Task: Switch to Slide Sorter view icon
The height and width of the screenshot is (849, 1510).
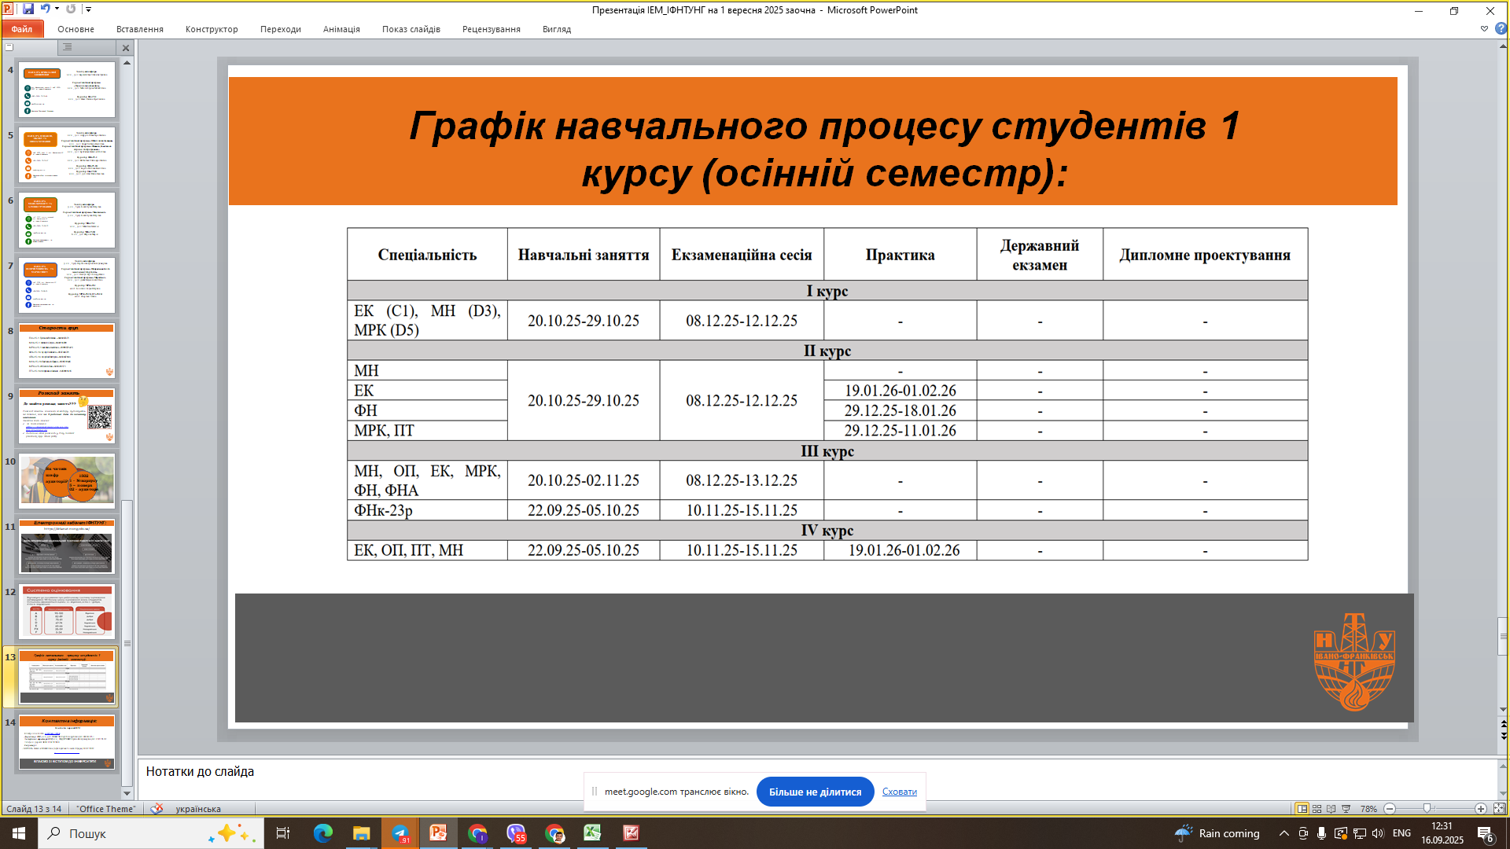Action: pyautogui.click(x=1317, y=809)
